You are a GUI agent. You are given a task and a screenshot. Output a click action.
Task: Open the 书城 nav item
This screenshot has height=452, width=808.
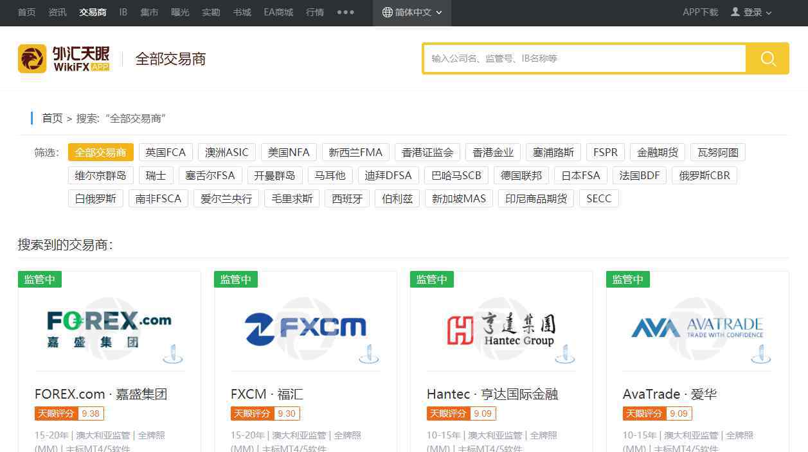tap(242, 12)
